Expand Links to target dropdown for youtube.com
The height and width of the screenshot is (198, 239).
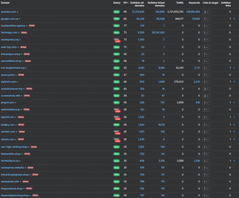click(206, 12)
